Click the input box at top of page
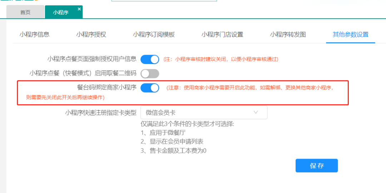Image resolution: width=386 pixels, height=193 pixels. [x=164, y=1]
